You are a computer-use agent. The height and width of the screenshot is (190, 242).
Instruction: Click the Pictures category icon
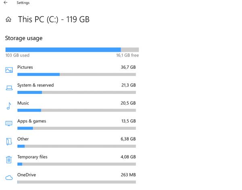[9, 70]
